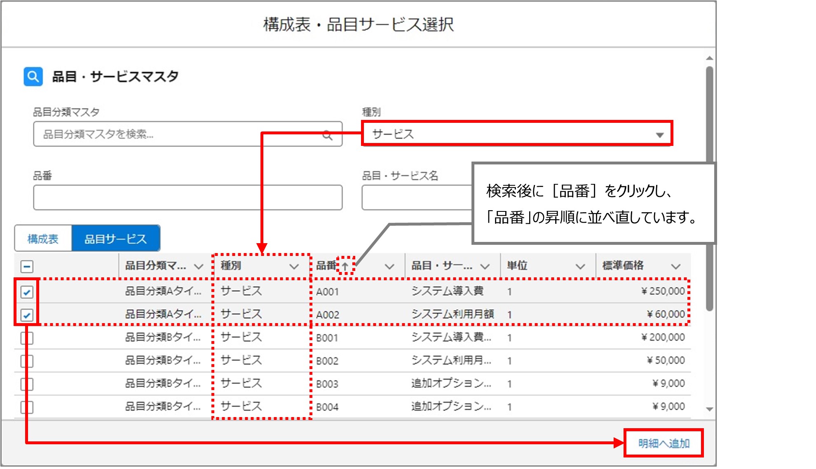The width and height of the screenshot is (816, 469).
Task: Uncheck the A002 システム利用月額 row checkbox
Action: (27, 315)
